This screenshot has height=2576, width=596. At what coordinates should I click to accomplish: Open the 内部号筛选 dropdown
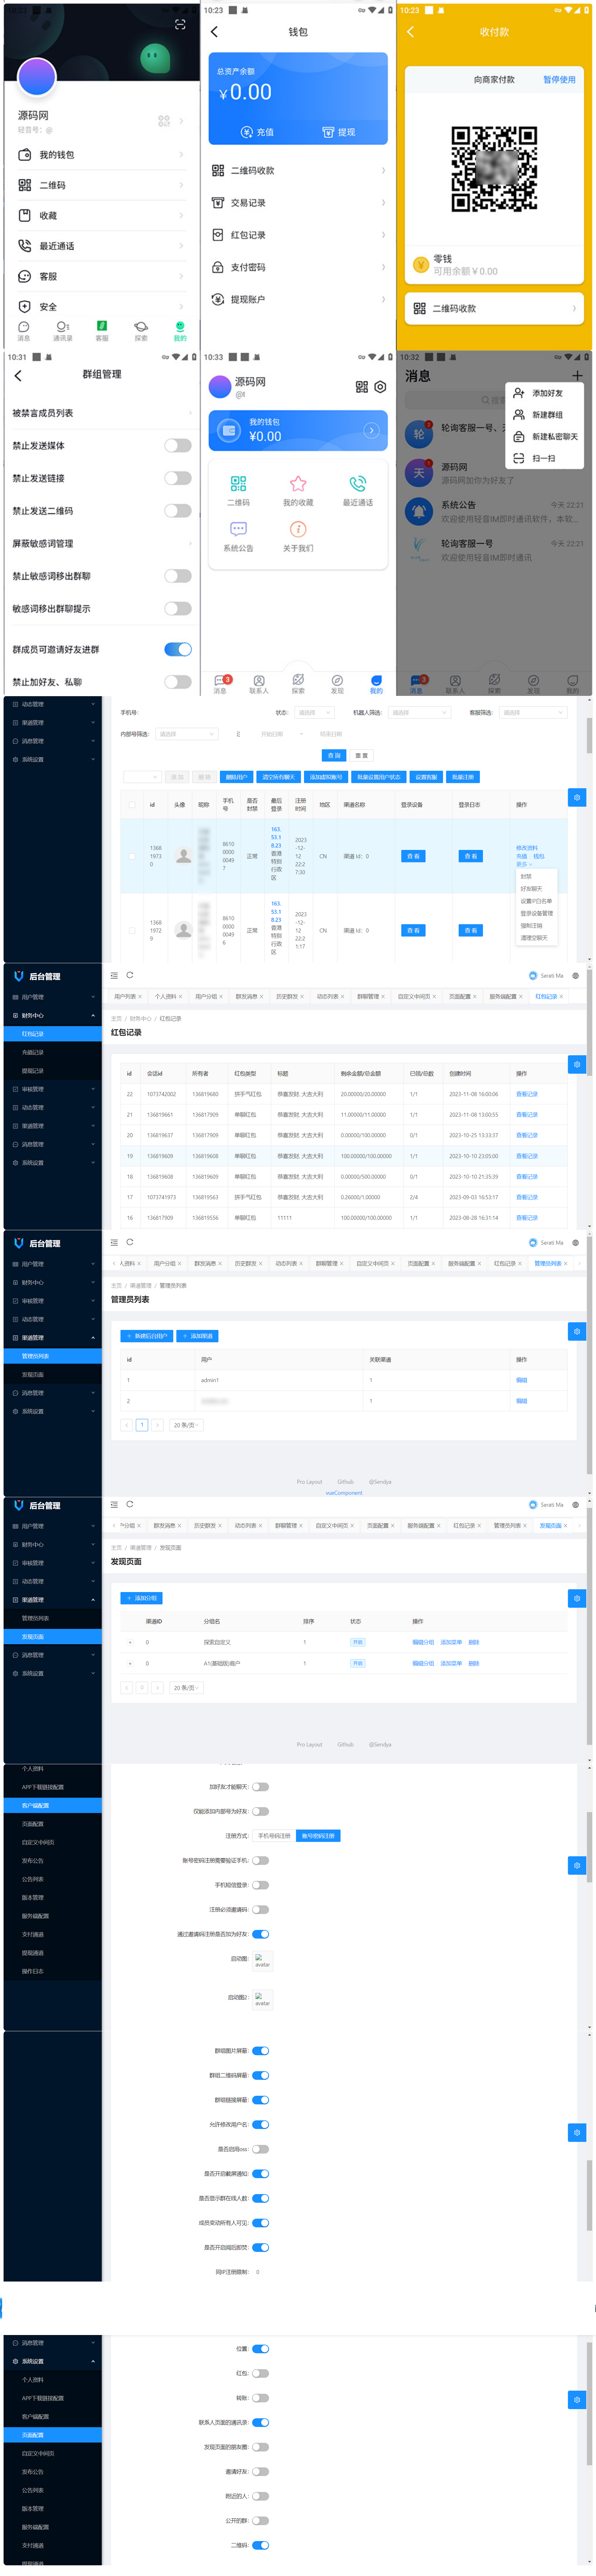point(185,734)
